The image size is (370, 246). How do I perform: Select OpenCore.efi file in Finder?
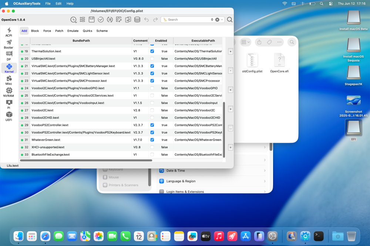coord(279,63)
